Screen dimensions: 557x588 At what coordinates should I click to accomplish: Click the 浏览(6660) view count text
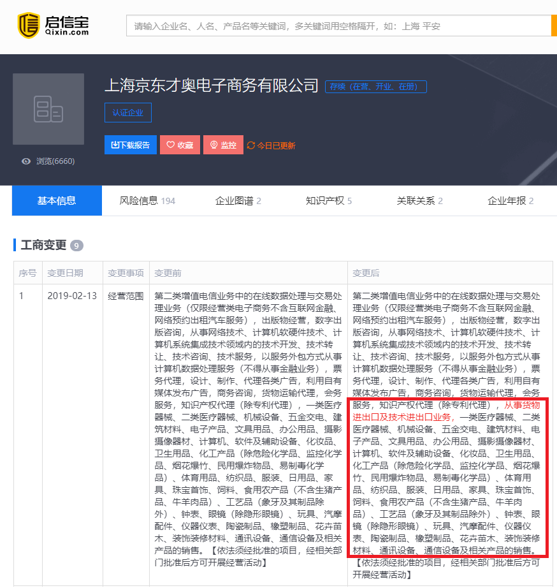click(55, 161)
